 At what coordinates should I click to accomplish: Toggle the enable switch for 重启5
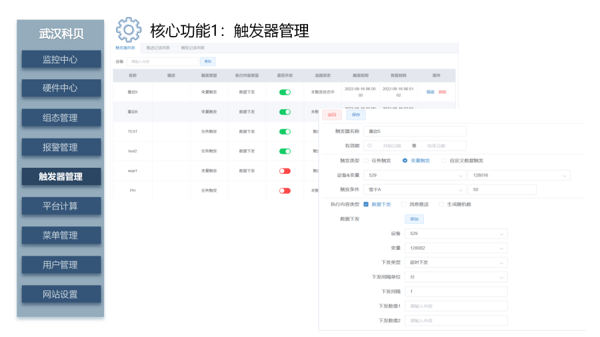tap(285, 92)
